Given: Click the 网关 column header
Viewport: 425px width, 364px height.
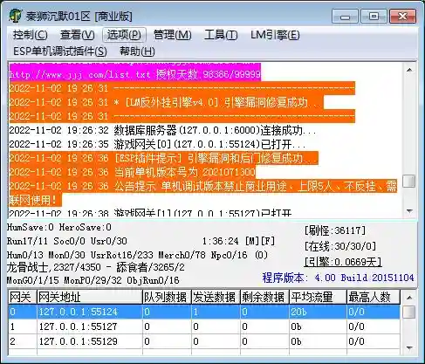Looking at the screenshot, I should [23, 297].
